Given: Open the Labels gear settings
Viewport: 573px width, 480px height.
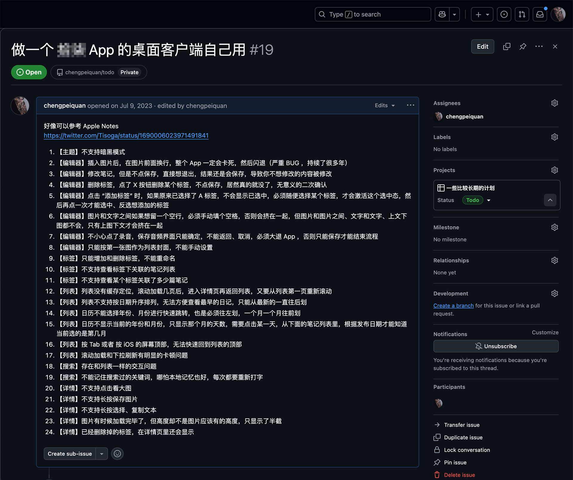Looking at the screenshot, I should pos(554,137).
